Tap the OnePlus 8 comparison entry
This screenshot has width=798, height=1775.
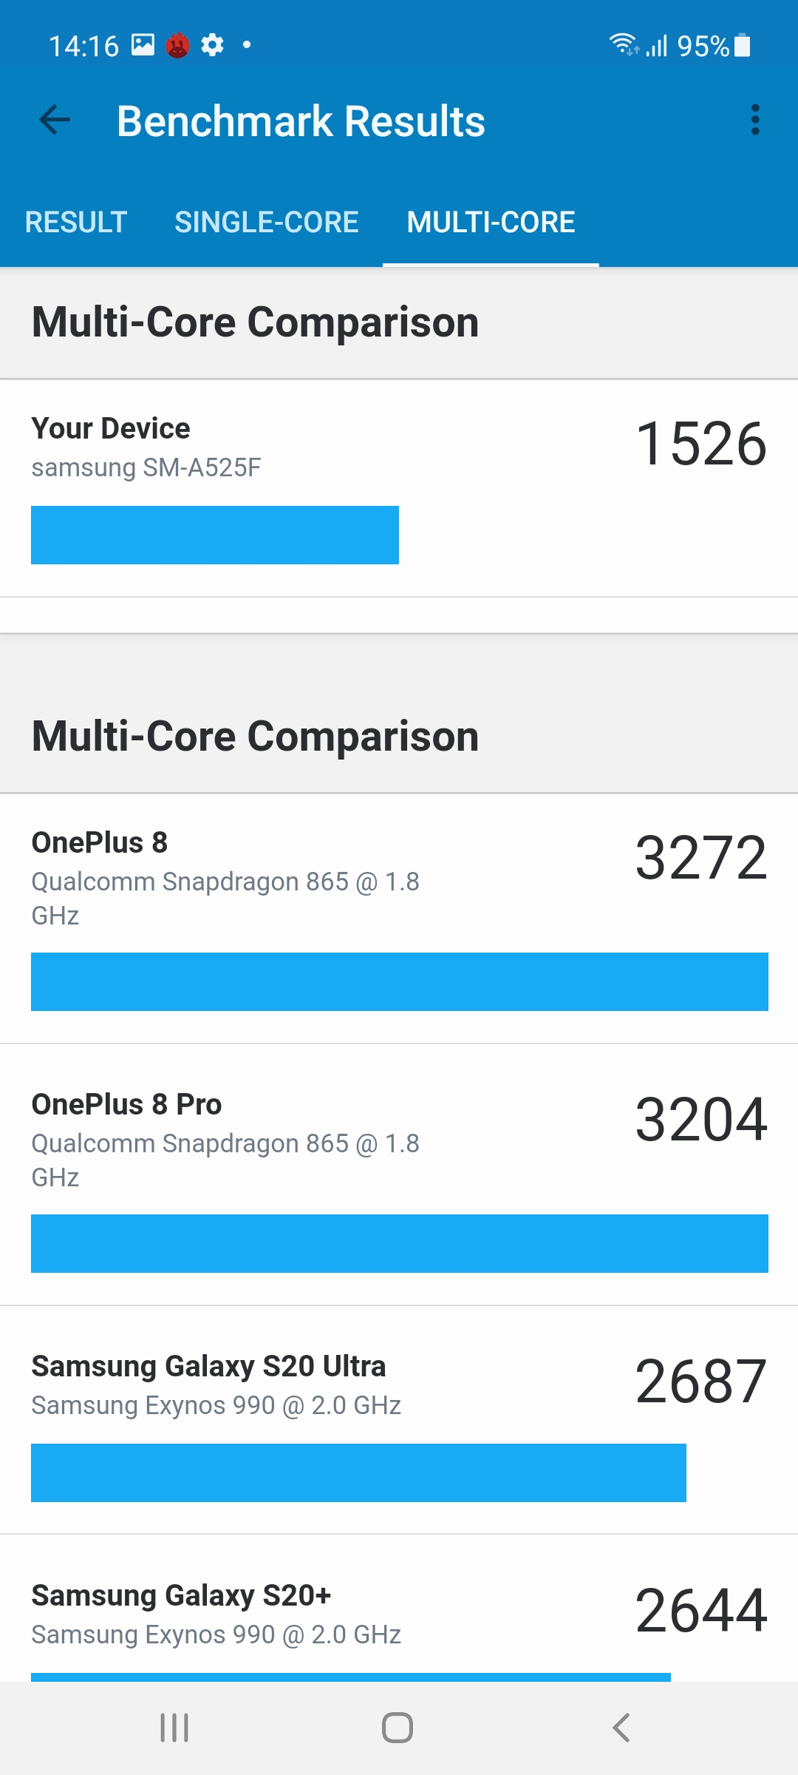point(399,917)
